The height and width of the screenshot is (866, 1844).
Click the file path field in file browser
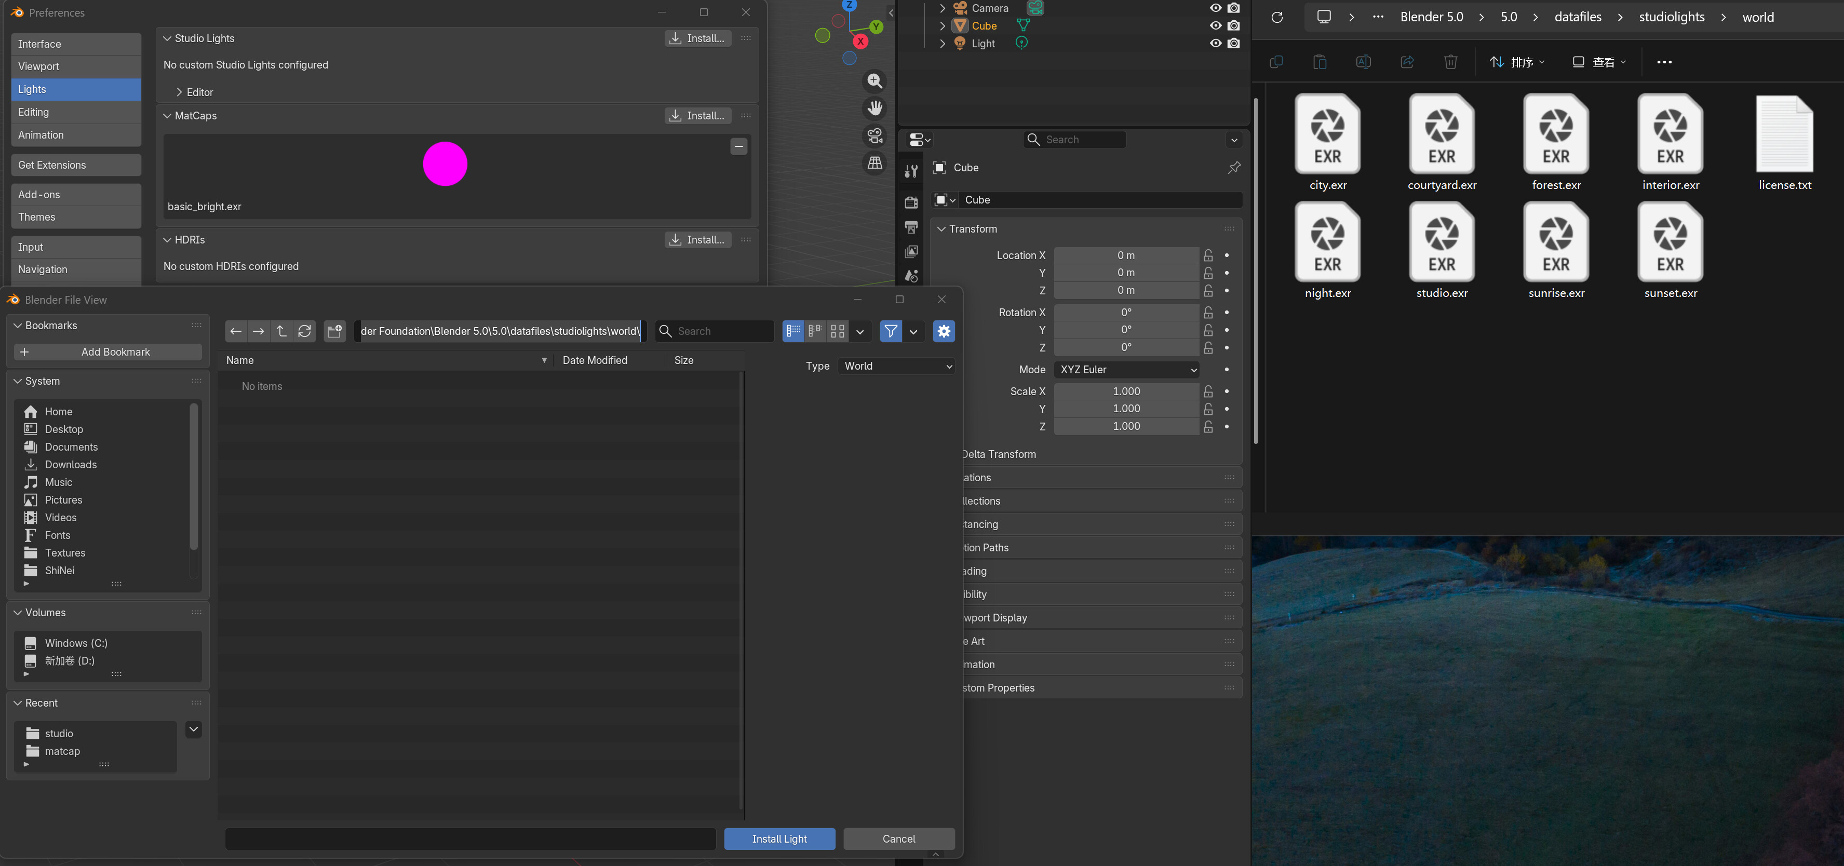pyautogui.click(x=501, y=331)
